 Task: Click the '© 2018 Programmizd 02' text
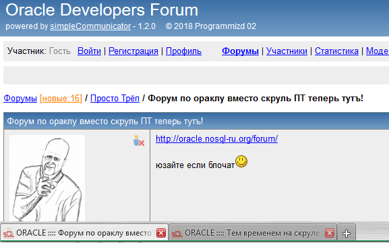point(211,26)
